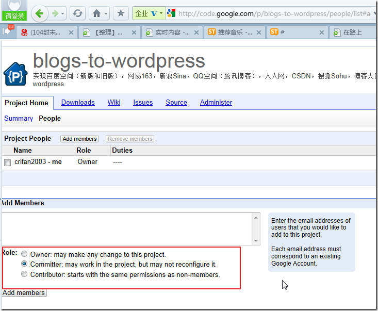Click the Remove members button
The width and height of the screenshot is (378, 311).
point(130,139)
